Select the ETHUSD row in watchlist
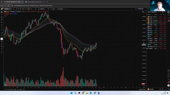The height and width of the screenshot is (95, 170). pos(157,25)
